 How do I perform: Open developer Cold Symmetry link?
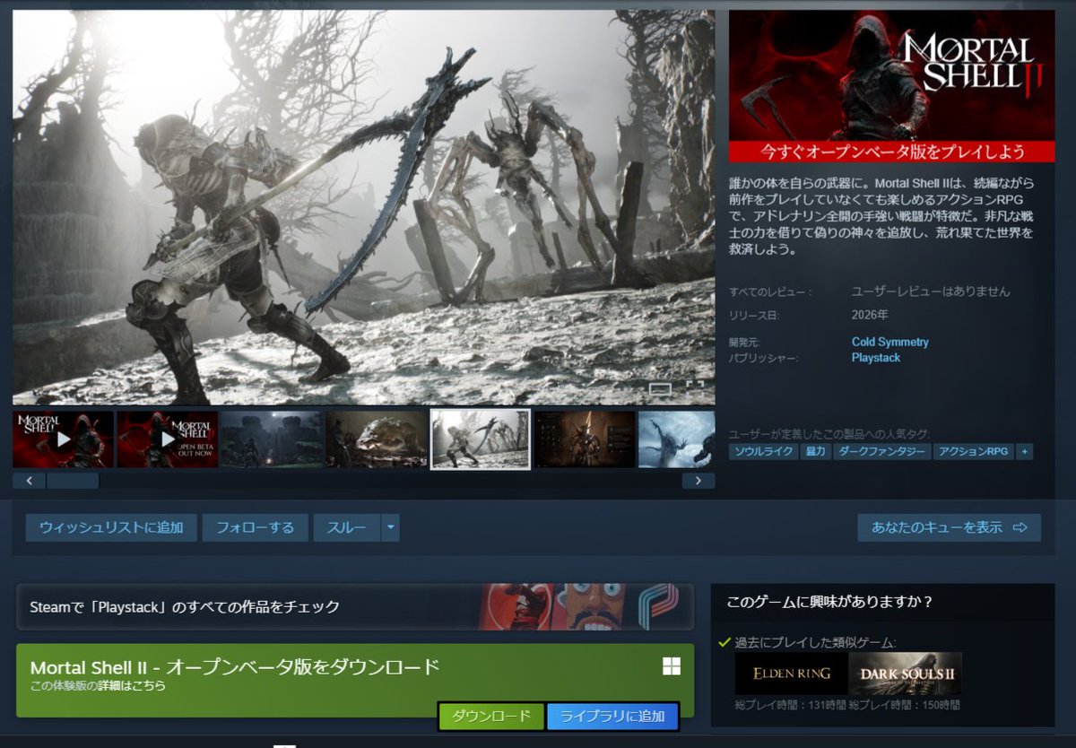click(x=889, y=343)
